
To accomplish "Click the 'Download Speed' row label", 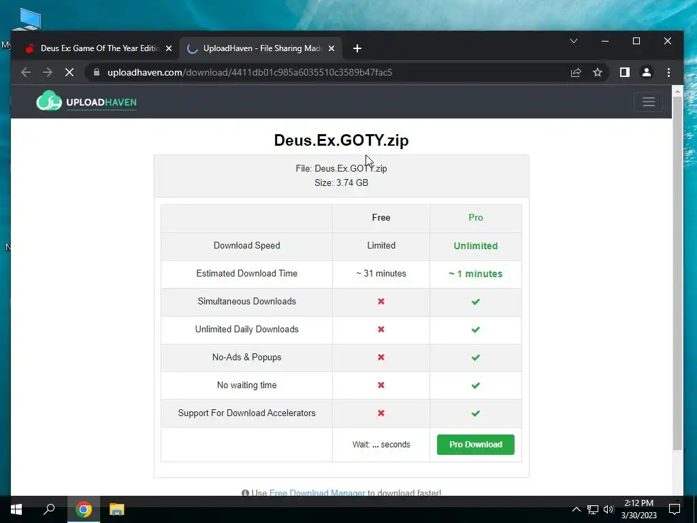I will 246,245.
